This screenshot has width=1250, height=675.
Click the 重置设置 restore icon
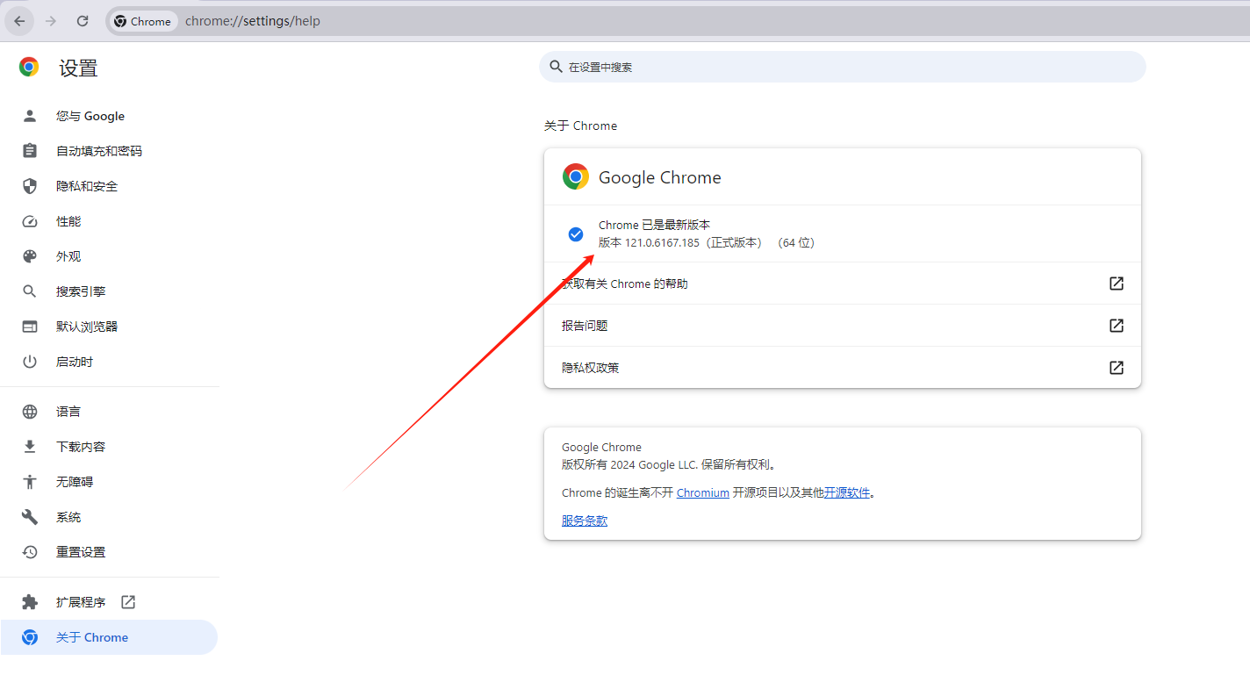pyautogui.click(x=30, y=552)
